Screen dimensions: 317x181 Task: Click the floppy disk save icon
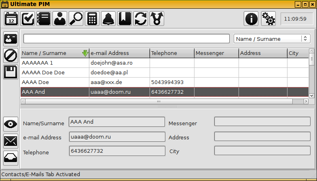[11, 72]
